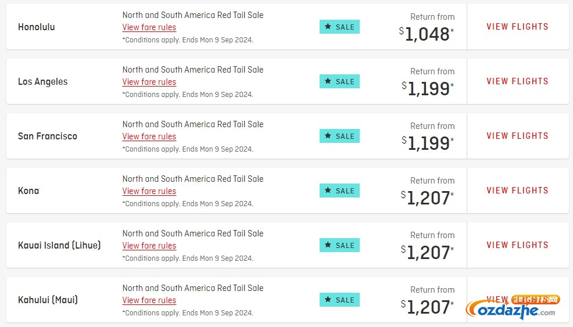View flights to San Francisco

517,136
